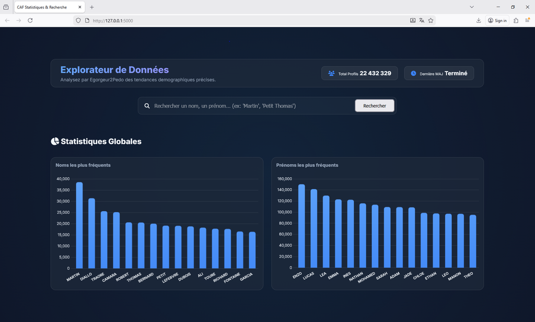
Task: Click the Rechercher button
Action: (x=375, y=106)
